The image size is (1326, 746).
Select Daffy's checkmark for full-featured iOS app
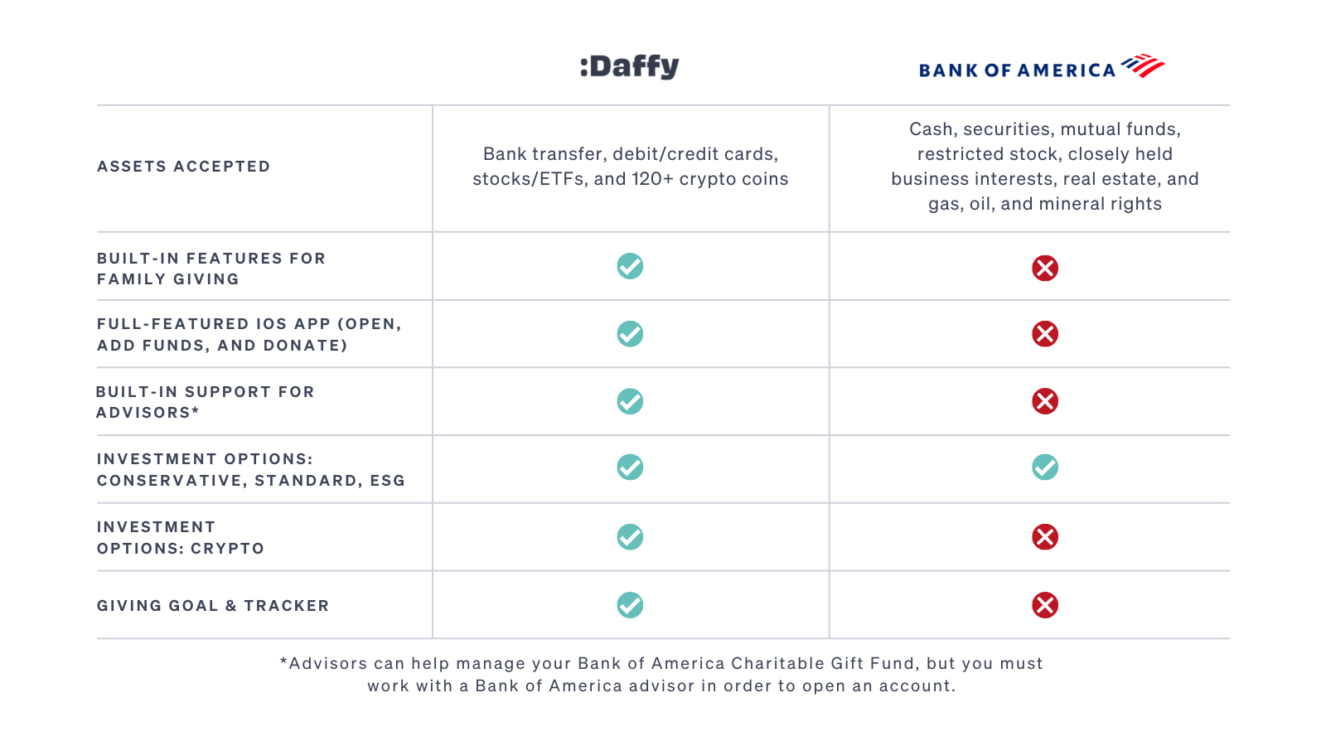coord(630,334)
